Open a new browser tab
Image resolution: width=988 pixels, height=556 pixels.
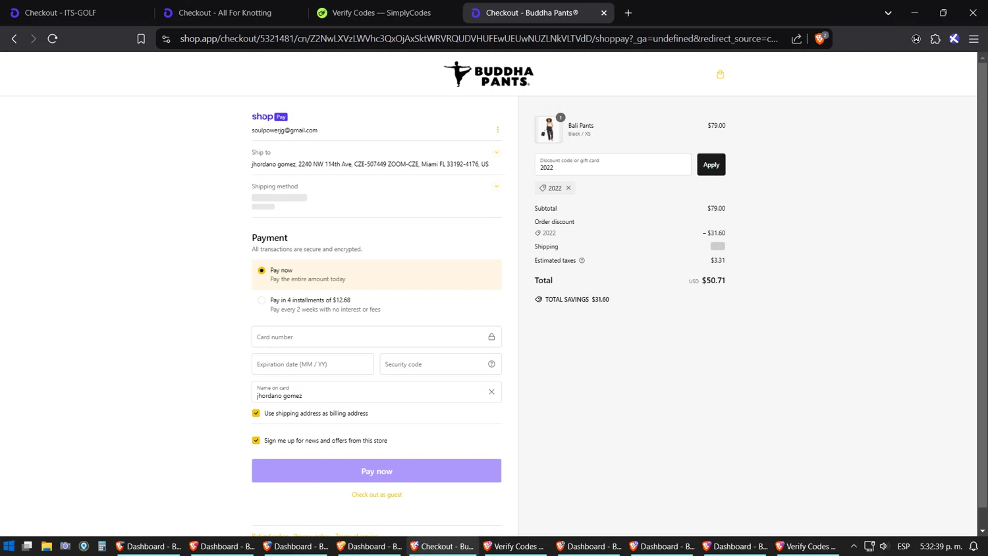(628, 13)
